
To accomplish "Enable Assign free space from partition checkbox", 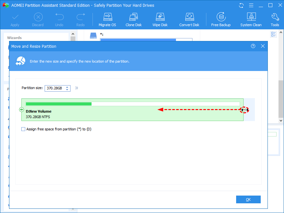I will click(x=23, y=129).
